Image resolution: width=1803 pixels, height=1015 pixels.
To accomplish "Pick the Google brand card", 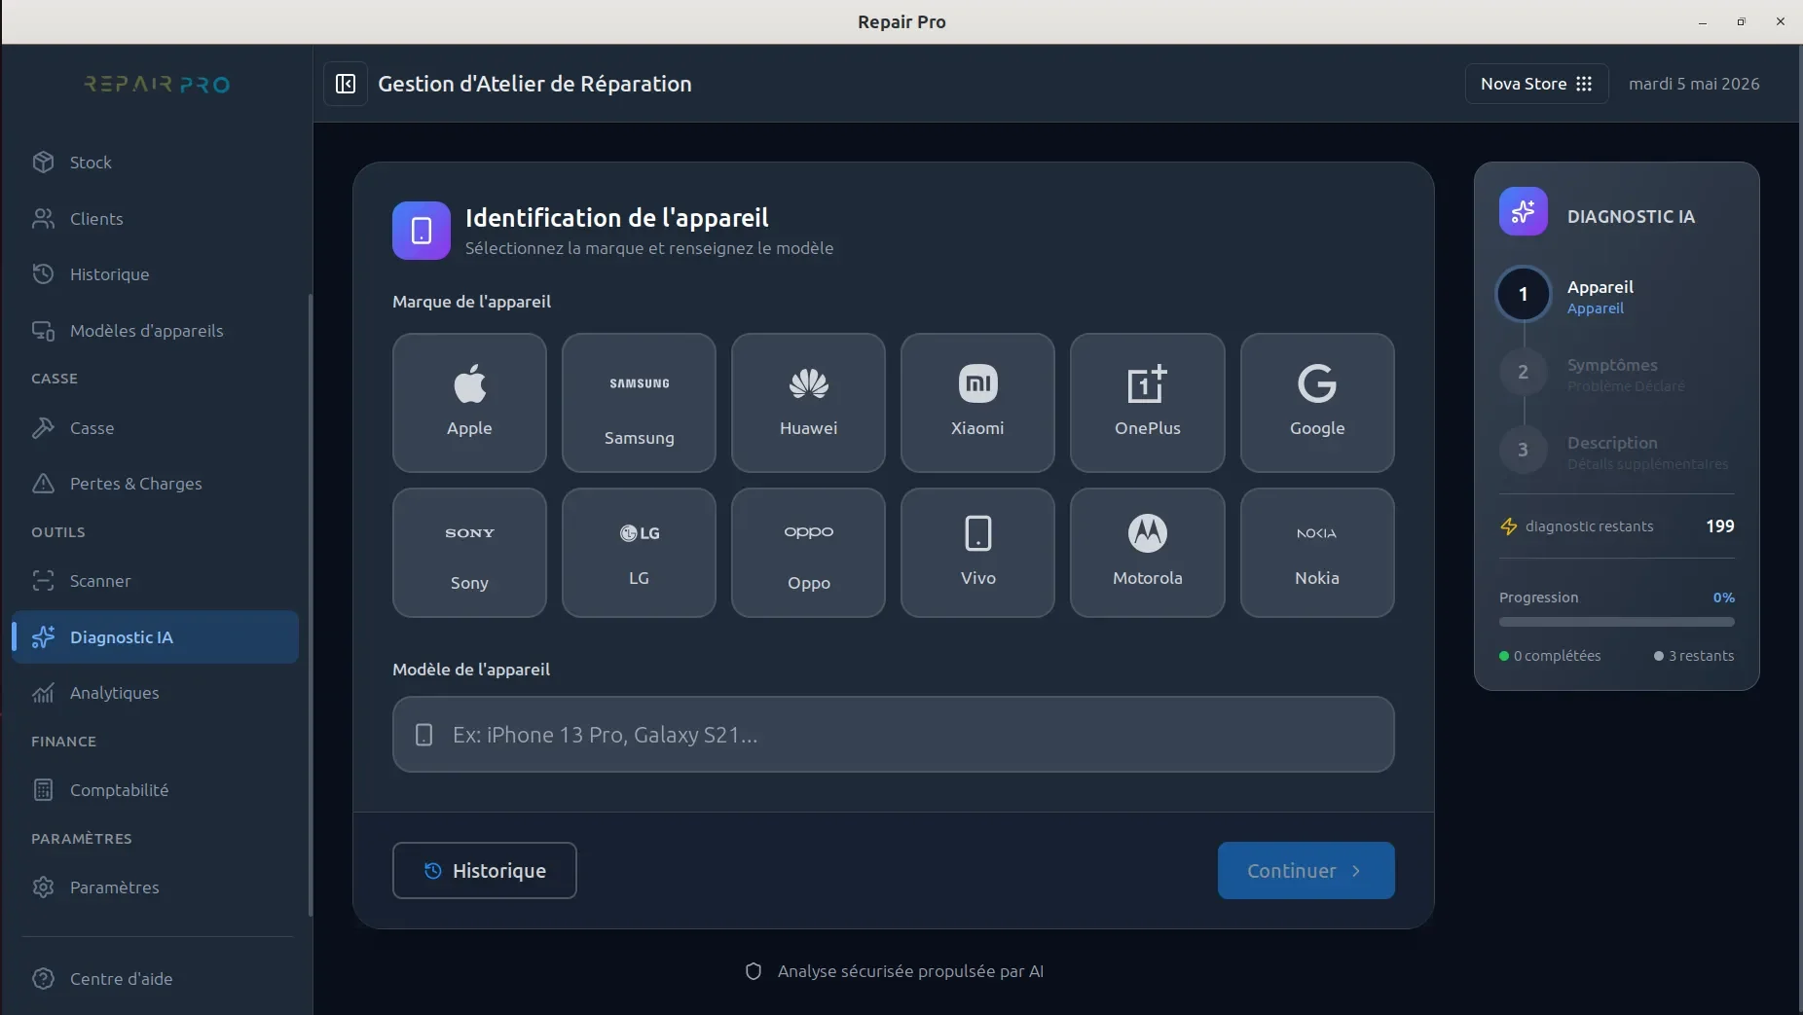I will point(1317,403).
